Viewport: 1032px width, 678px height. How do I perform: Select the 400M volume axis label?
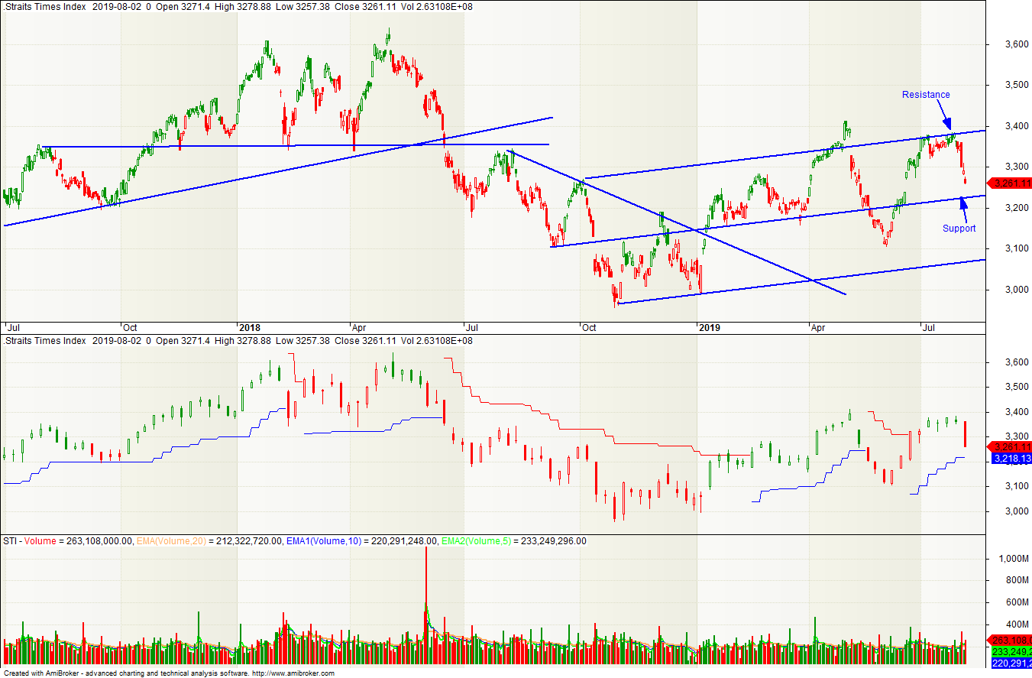pos(1016,624)
